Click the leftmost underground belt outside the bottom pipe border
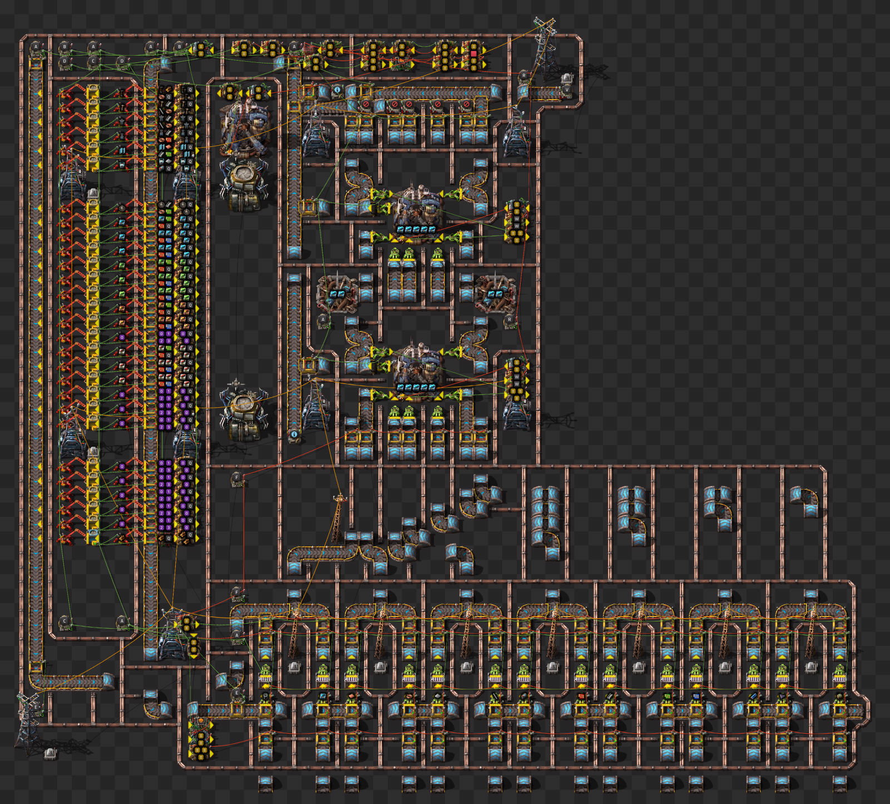 click(x=265, y=784)
